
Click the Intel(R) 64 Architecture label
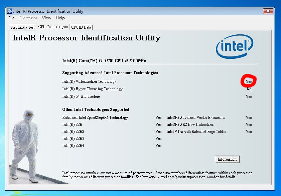click(81, 96)
